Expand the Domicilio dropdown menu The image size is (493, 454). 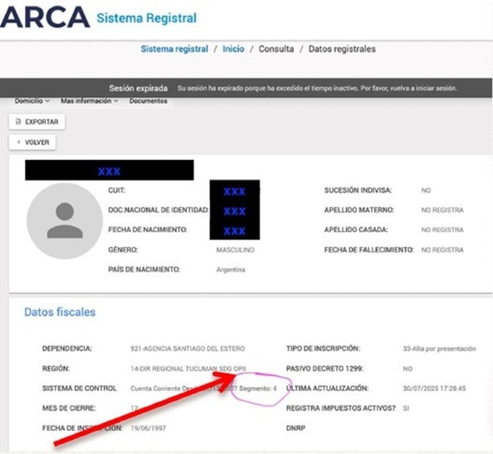32,101
